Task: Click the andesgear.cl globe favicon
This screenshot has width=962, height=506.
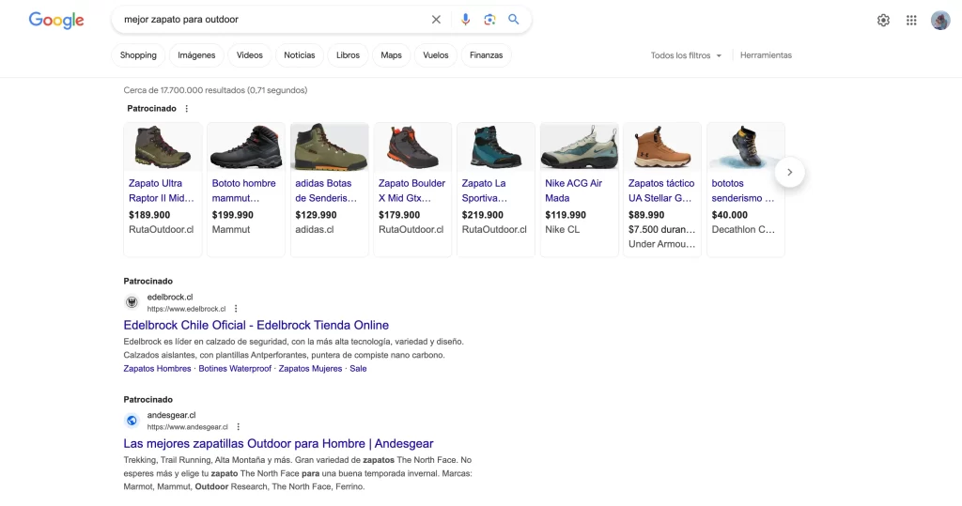Action: 132,421
